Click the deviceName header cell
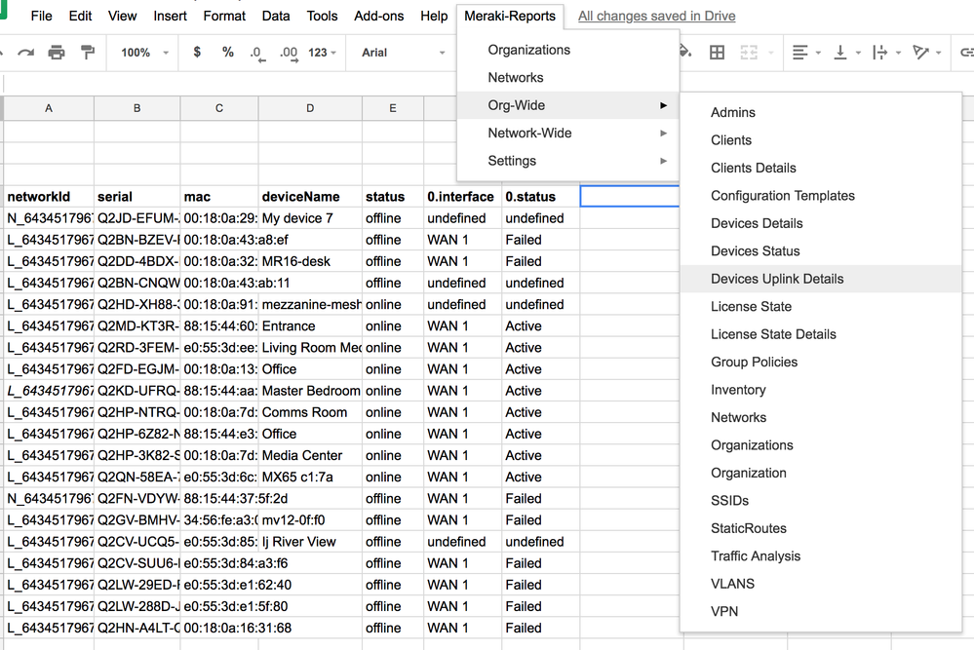This screenshot has width=974, height=650. click(x=310, y=197)
